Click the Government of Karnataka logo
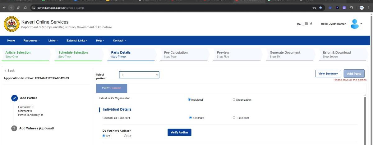Screen dimensions: 373x145 pyautogui.click(x=12, y=24)
